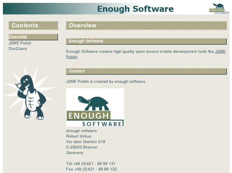Click the text 'Germany'

tap(75, 153)
